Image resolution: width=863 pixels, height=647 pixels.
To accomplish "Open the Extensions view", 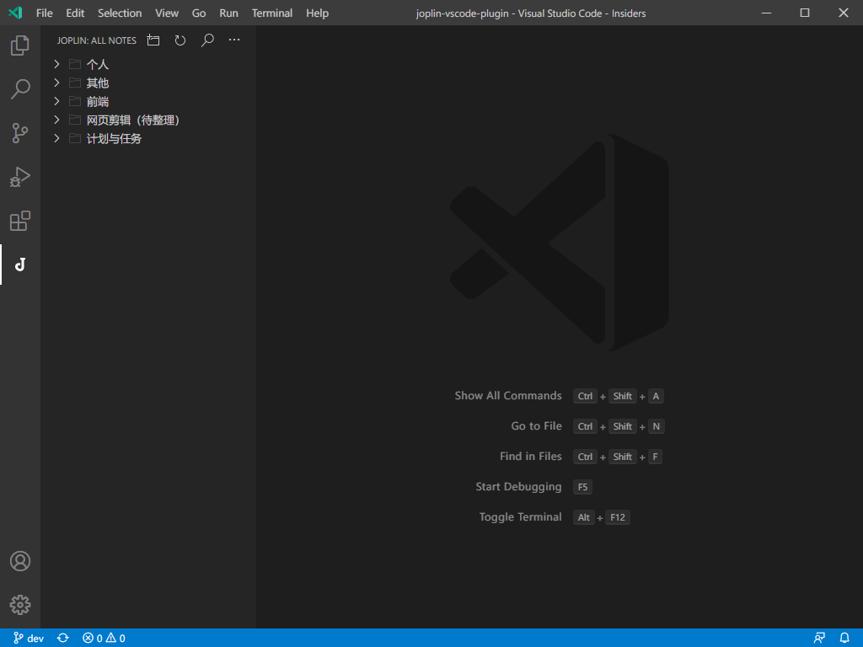I will (x=19, y=221).
